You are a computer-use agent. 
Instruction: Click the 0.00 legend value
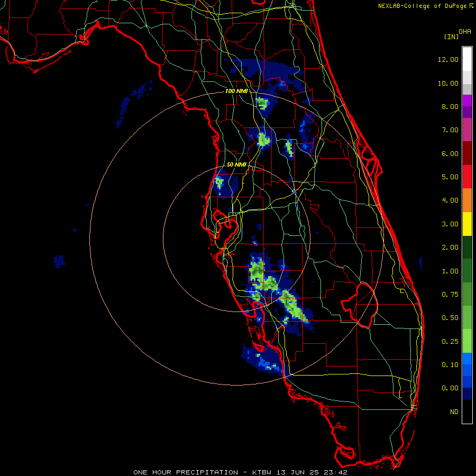[450, 388]
